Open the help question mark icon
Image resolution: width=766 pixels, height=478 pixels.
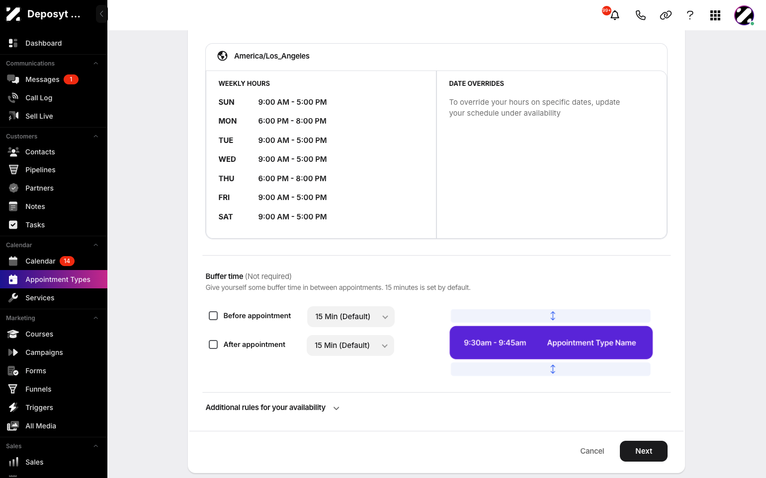pyautogui.click(x=690, y=15)
